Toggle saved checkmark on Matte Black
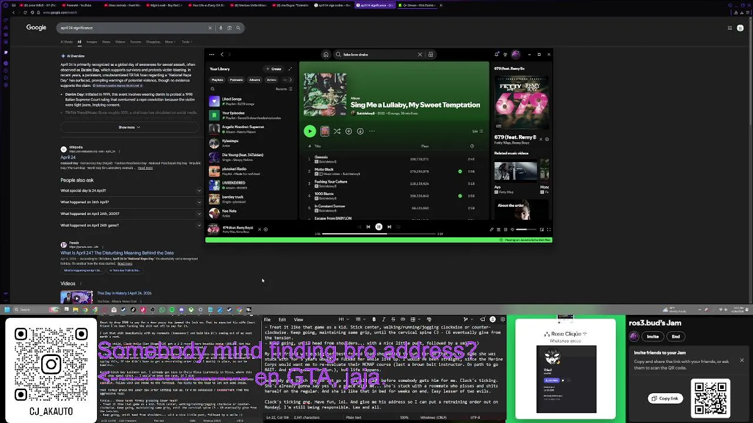 coord(460,172)
